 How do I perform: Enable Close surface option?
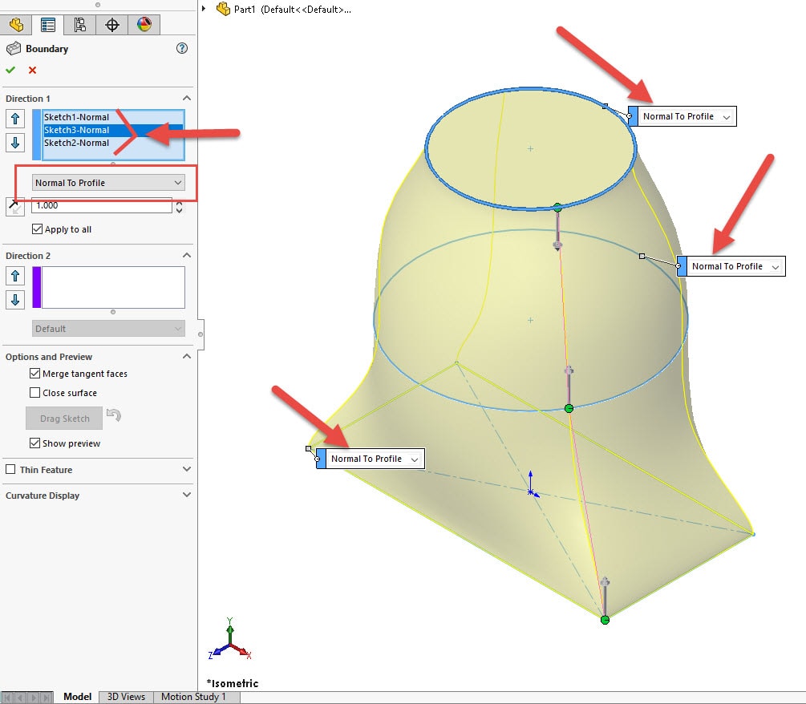(x=35, y=393)
